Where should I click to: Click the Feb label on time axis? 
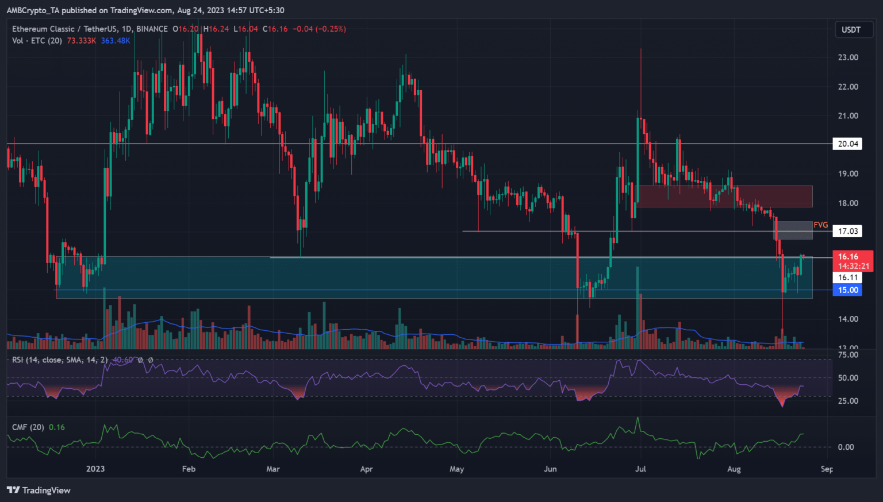click(189, 469)
